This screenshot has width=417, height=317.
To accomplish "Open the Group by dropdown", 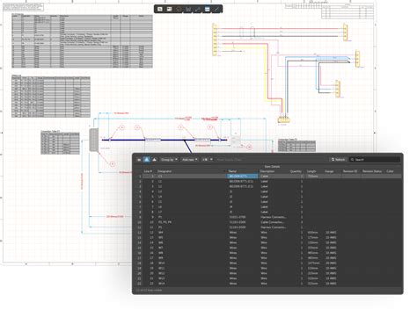I will pos(169,160).
